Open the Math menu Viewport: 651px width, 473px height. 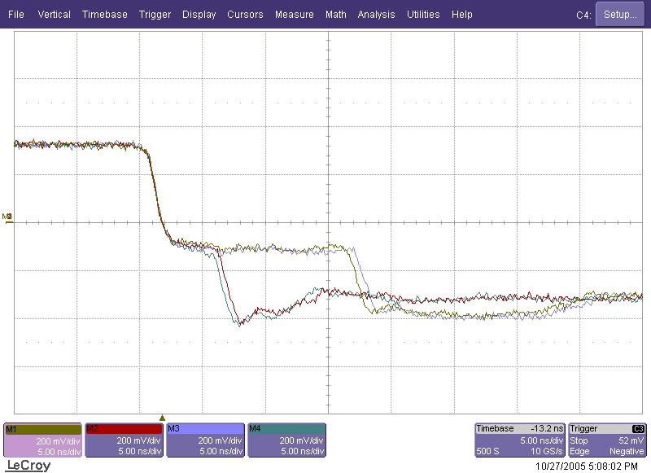335,15
